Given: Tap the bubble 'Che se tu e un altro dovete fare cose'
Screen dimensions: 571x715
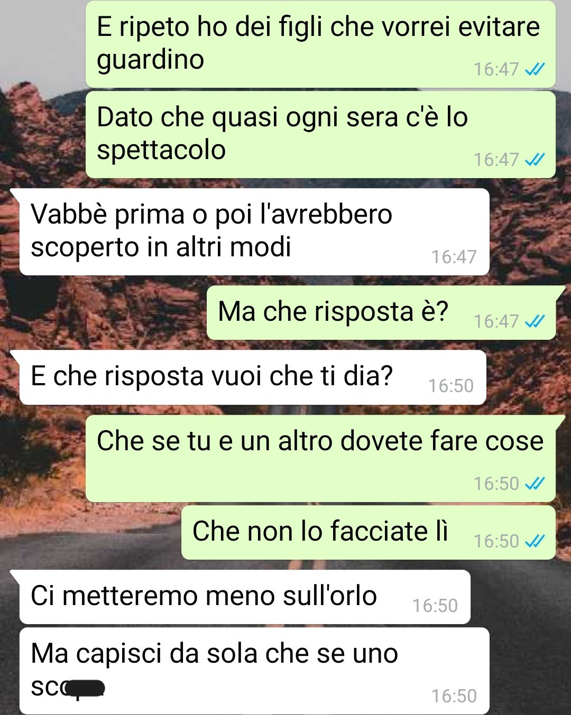Looking at the screenshot, I should pyautogui.click(x=320, y=458).
